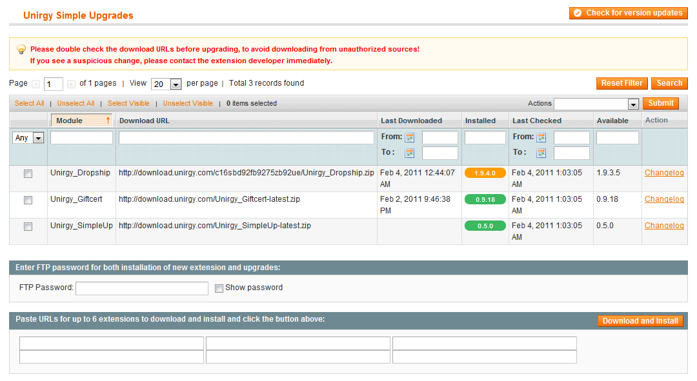This screenshot has height=381, width=697.
Task: Open the Last Downloaded From calendar icon
Action: click(409, 138)
